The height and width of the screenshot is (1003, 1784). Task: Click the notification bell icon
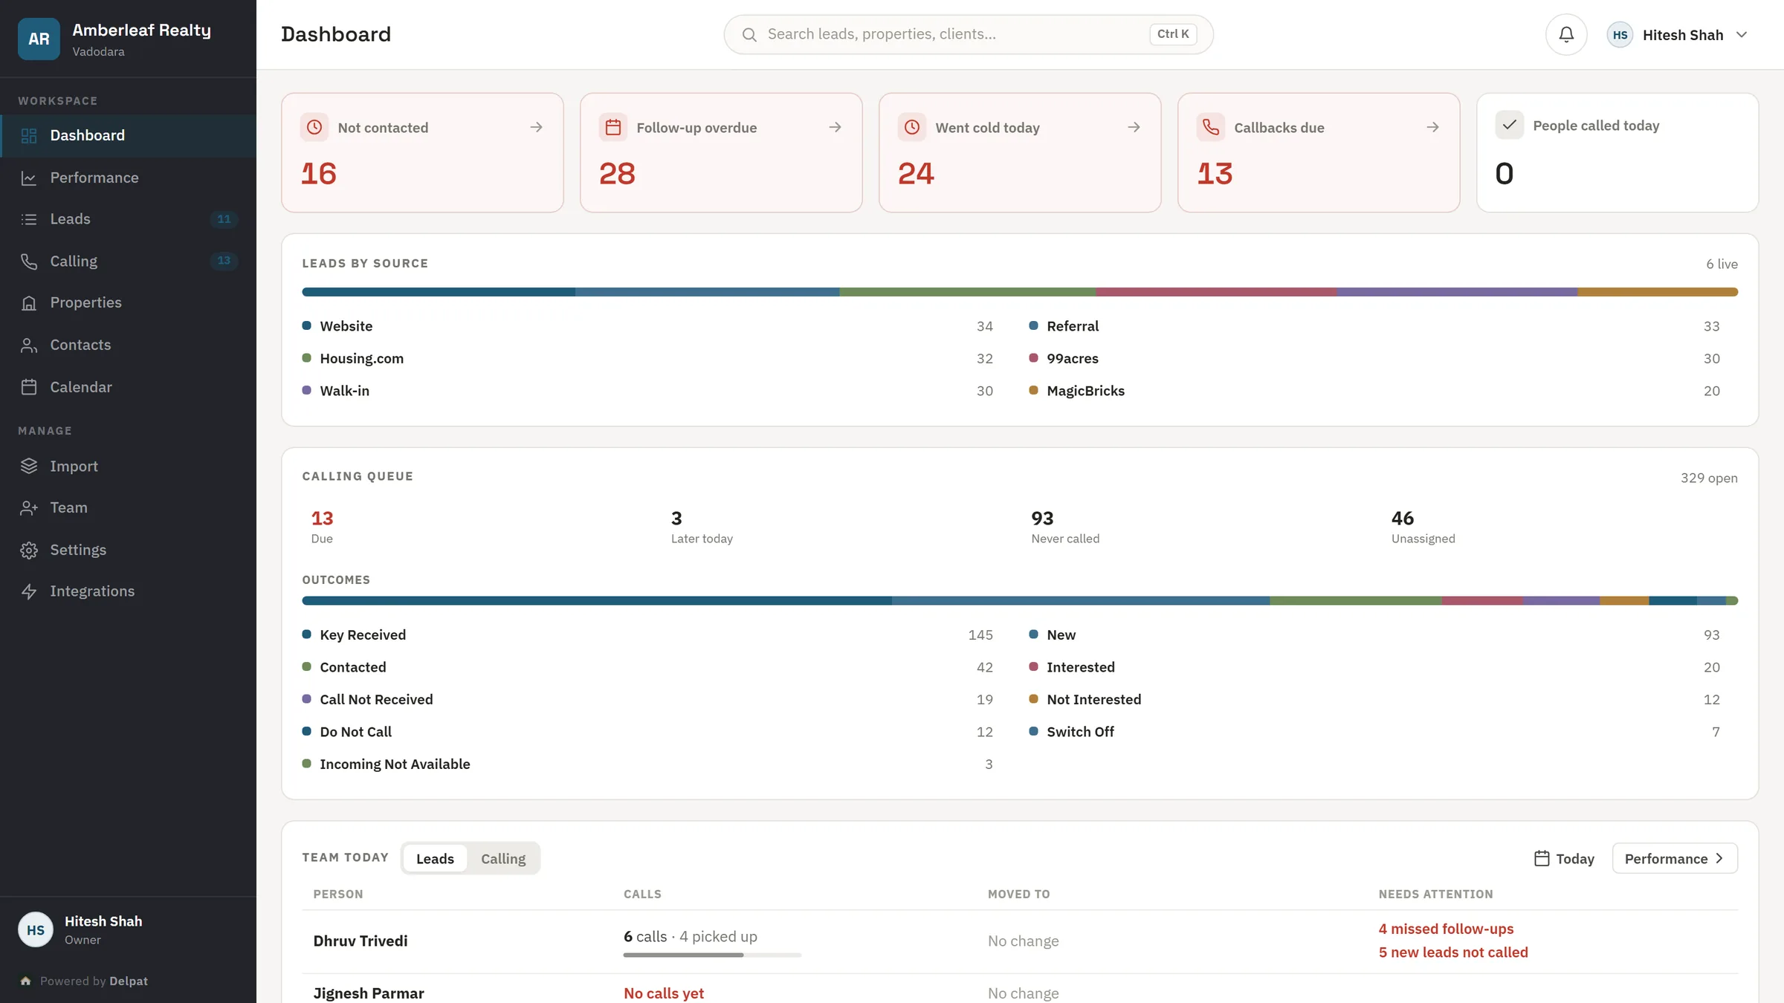(1566, 34)
